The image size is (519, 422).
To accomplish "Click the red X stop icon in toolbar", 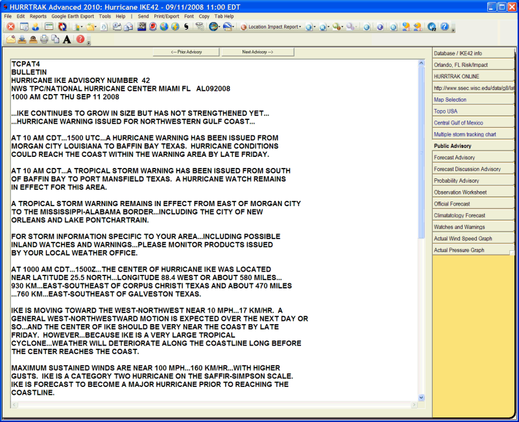I will pyautogui.click(x=10, y=27).
